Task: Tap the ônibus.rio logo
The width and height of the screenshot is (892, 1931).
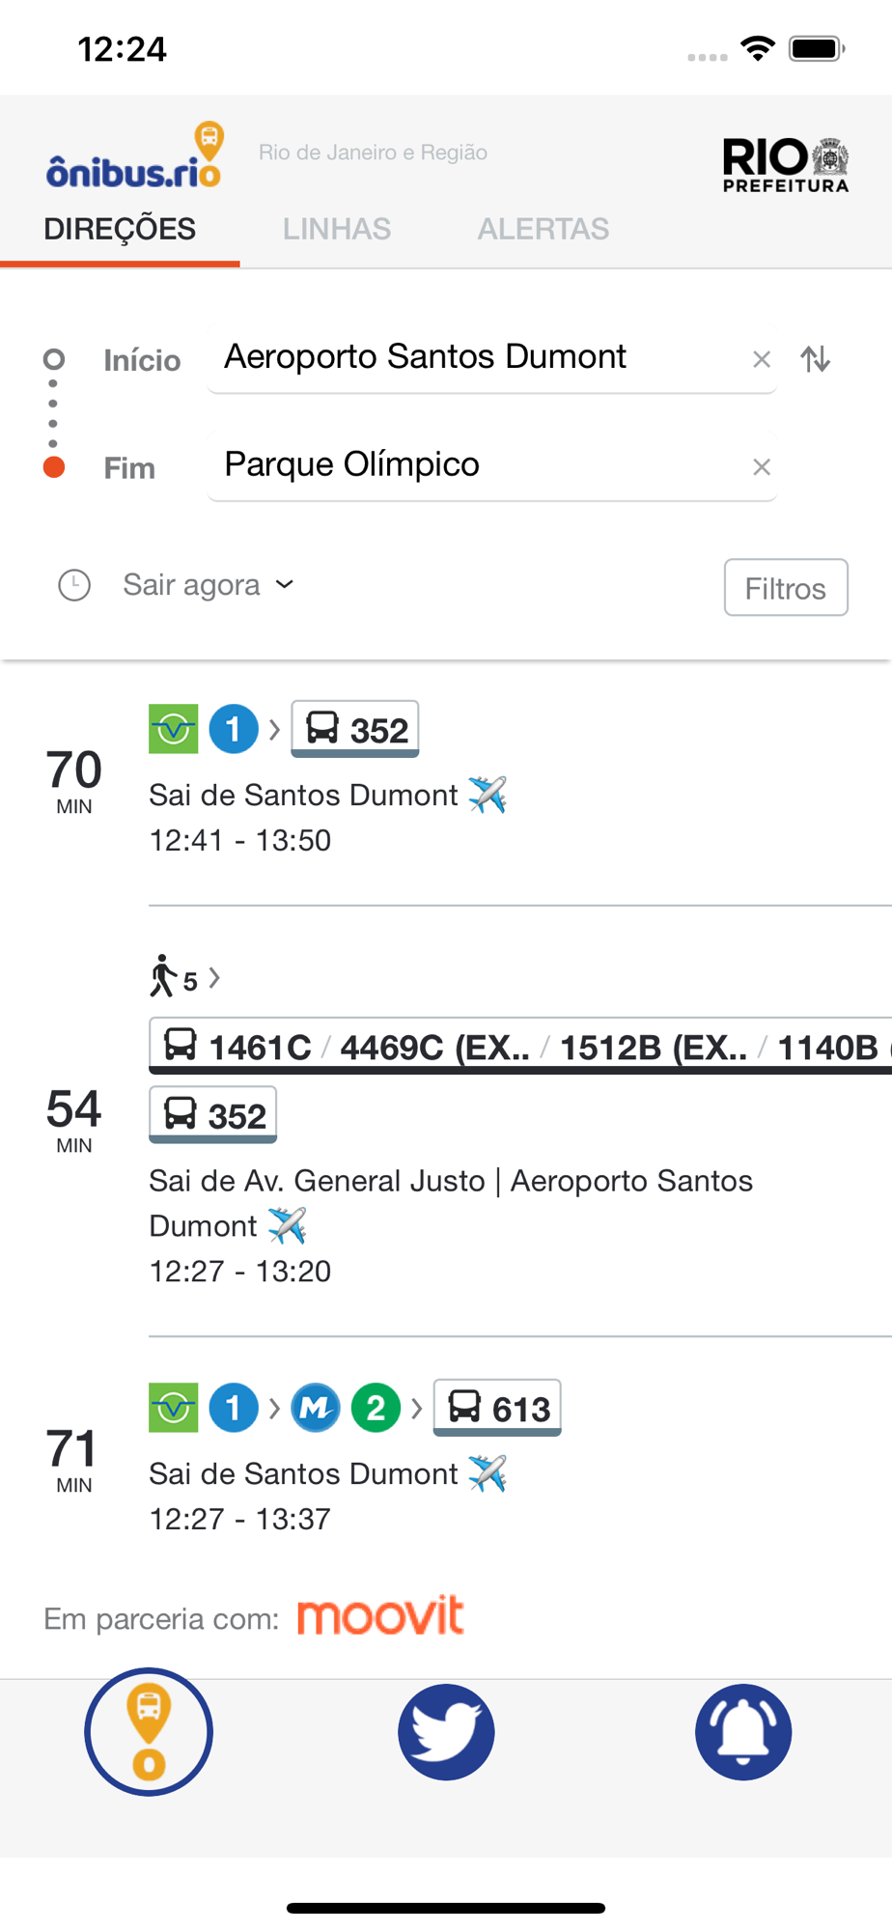Action: point(135,156)
